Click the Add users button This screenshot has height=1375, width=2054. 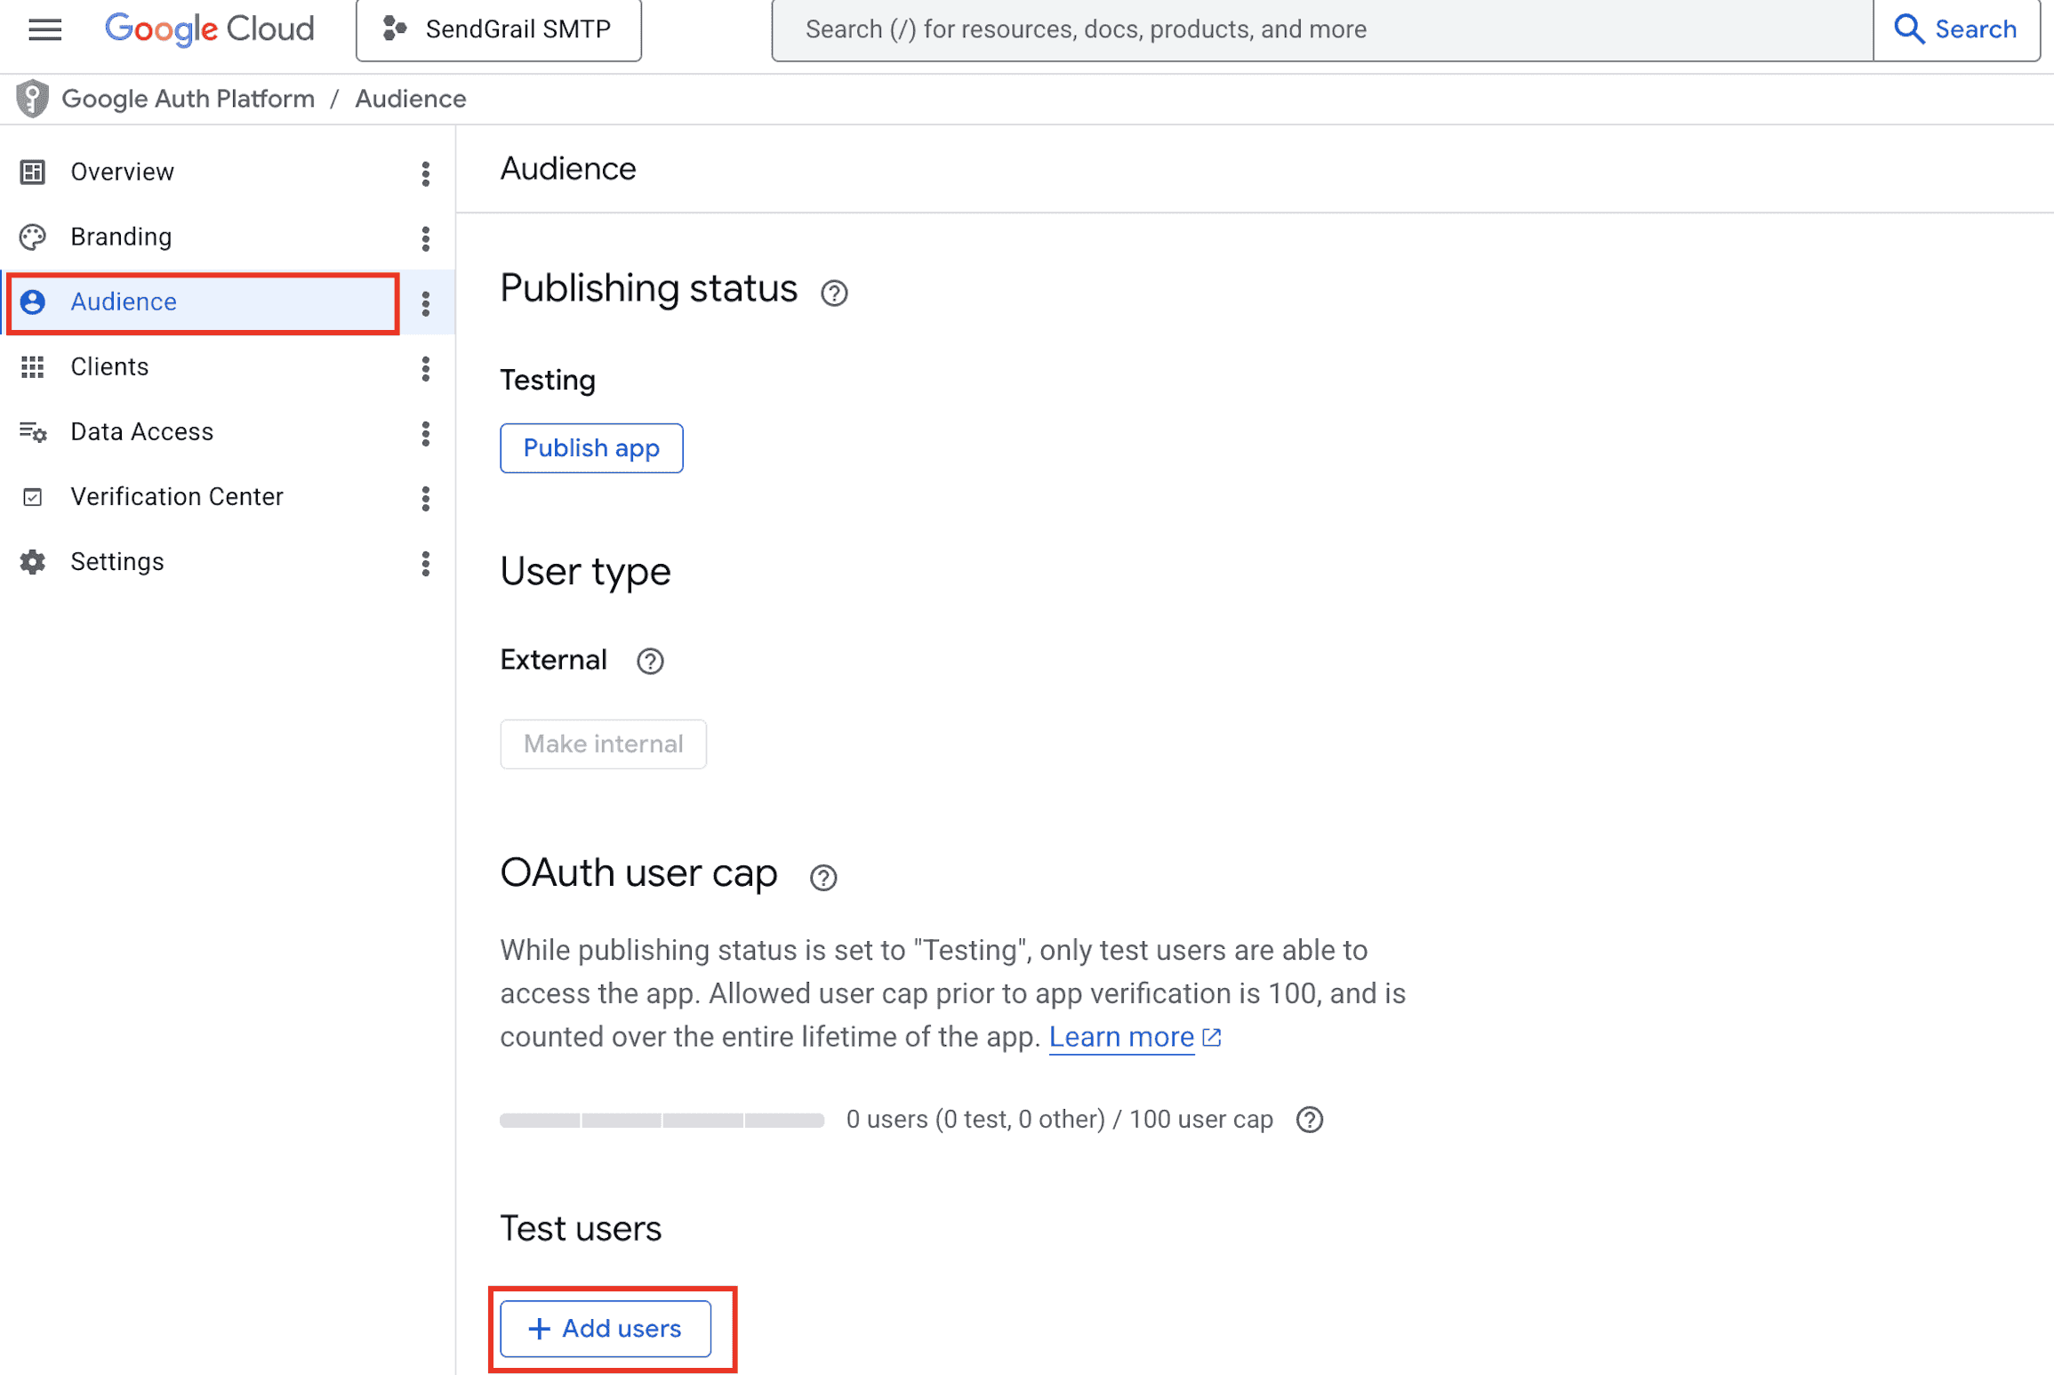(606, 1329)
